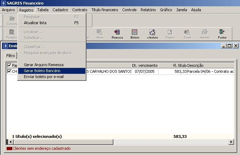Select Enviar boleto por e-mail
This screenshot has height=155, width=240.
click(43, 77)
